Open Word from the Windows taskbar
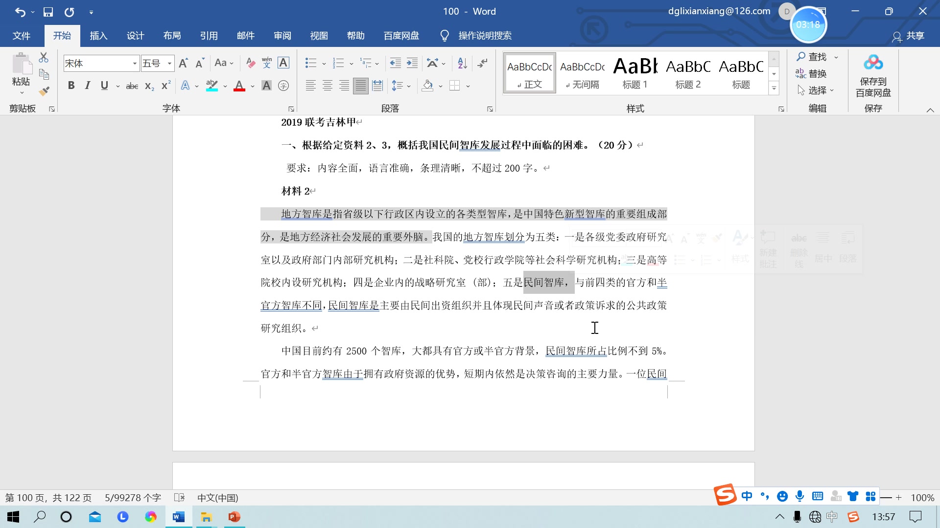The image size is (940, 528). coord(179,517)
